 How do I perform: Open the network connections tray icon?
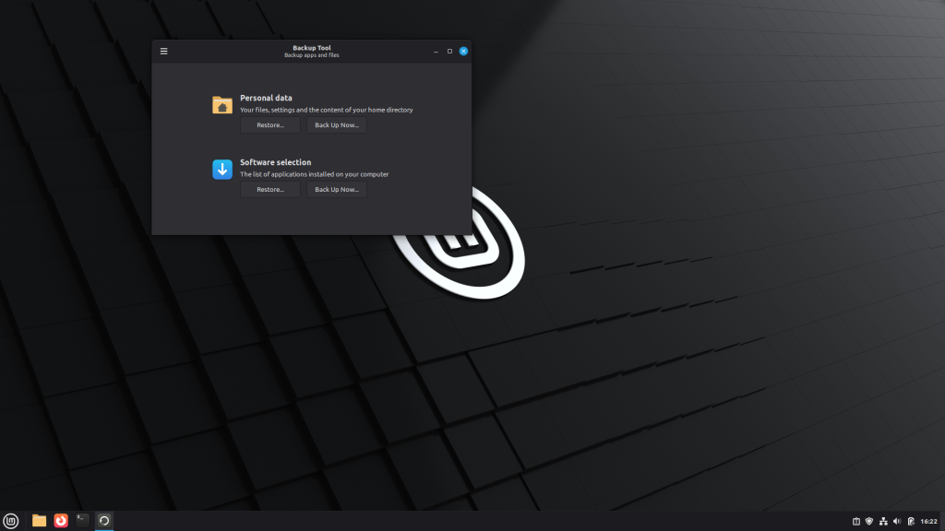coord(883,522)
